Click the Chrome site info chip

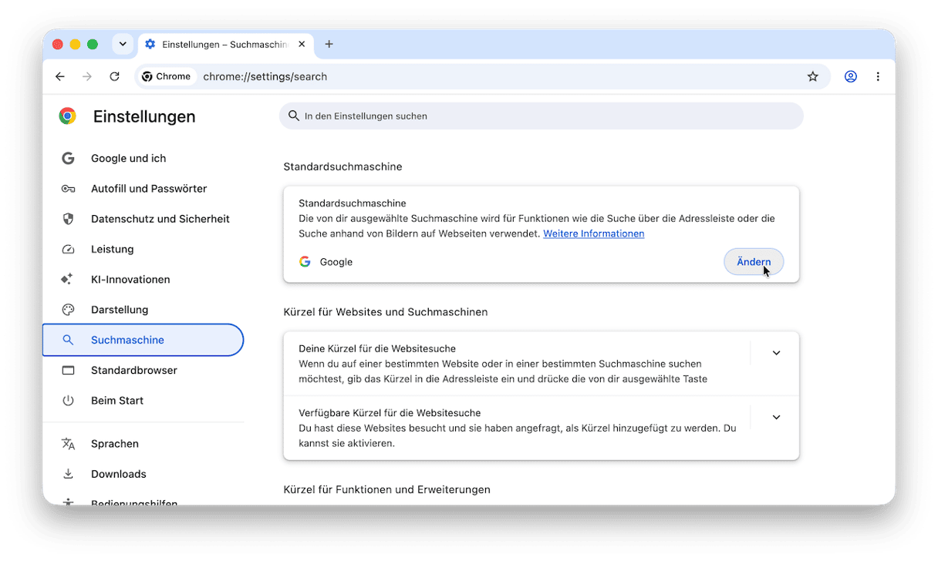tap(167, 76)
